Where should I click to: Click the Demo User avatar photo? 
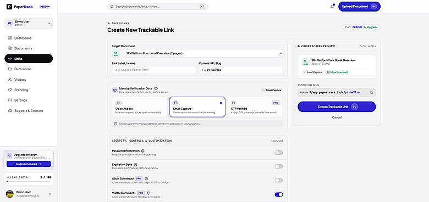click(x=9, y=194)
